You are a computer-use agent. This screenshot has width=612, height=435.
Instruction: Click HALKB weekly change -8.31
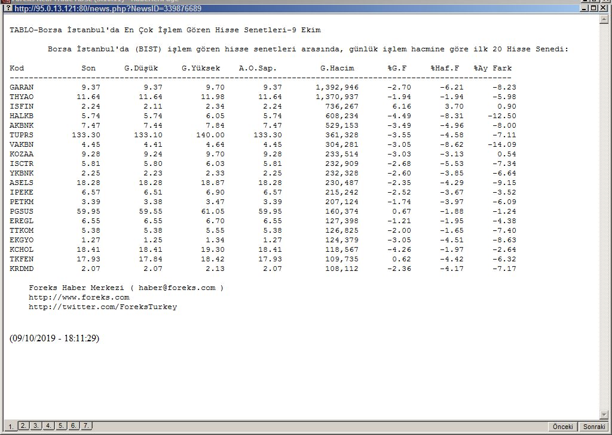tap(452, 116)
